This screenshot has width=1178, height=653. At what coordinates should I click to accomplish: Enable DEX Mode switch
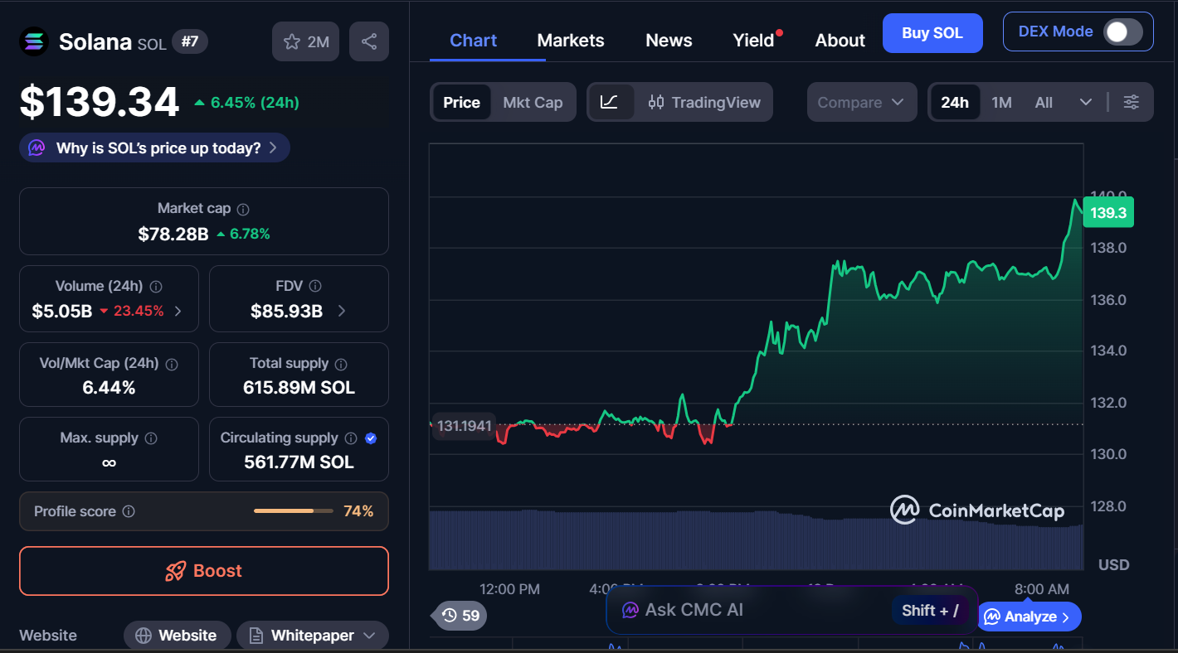[x=1124, y=31]
